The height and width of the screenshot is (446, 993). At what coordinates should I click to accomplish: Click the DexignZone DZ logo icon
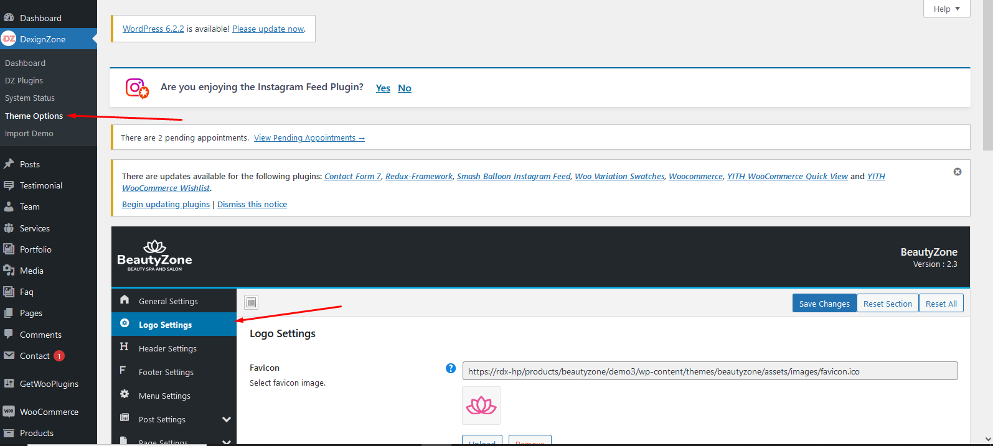[9, 39]
